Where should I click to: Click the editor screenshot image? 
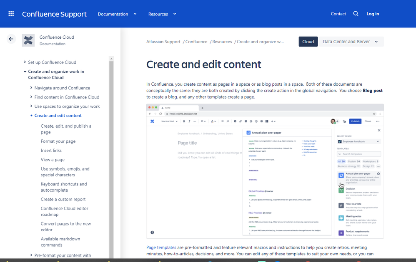(265, 171)
